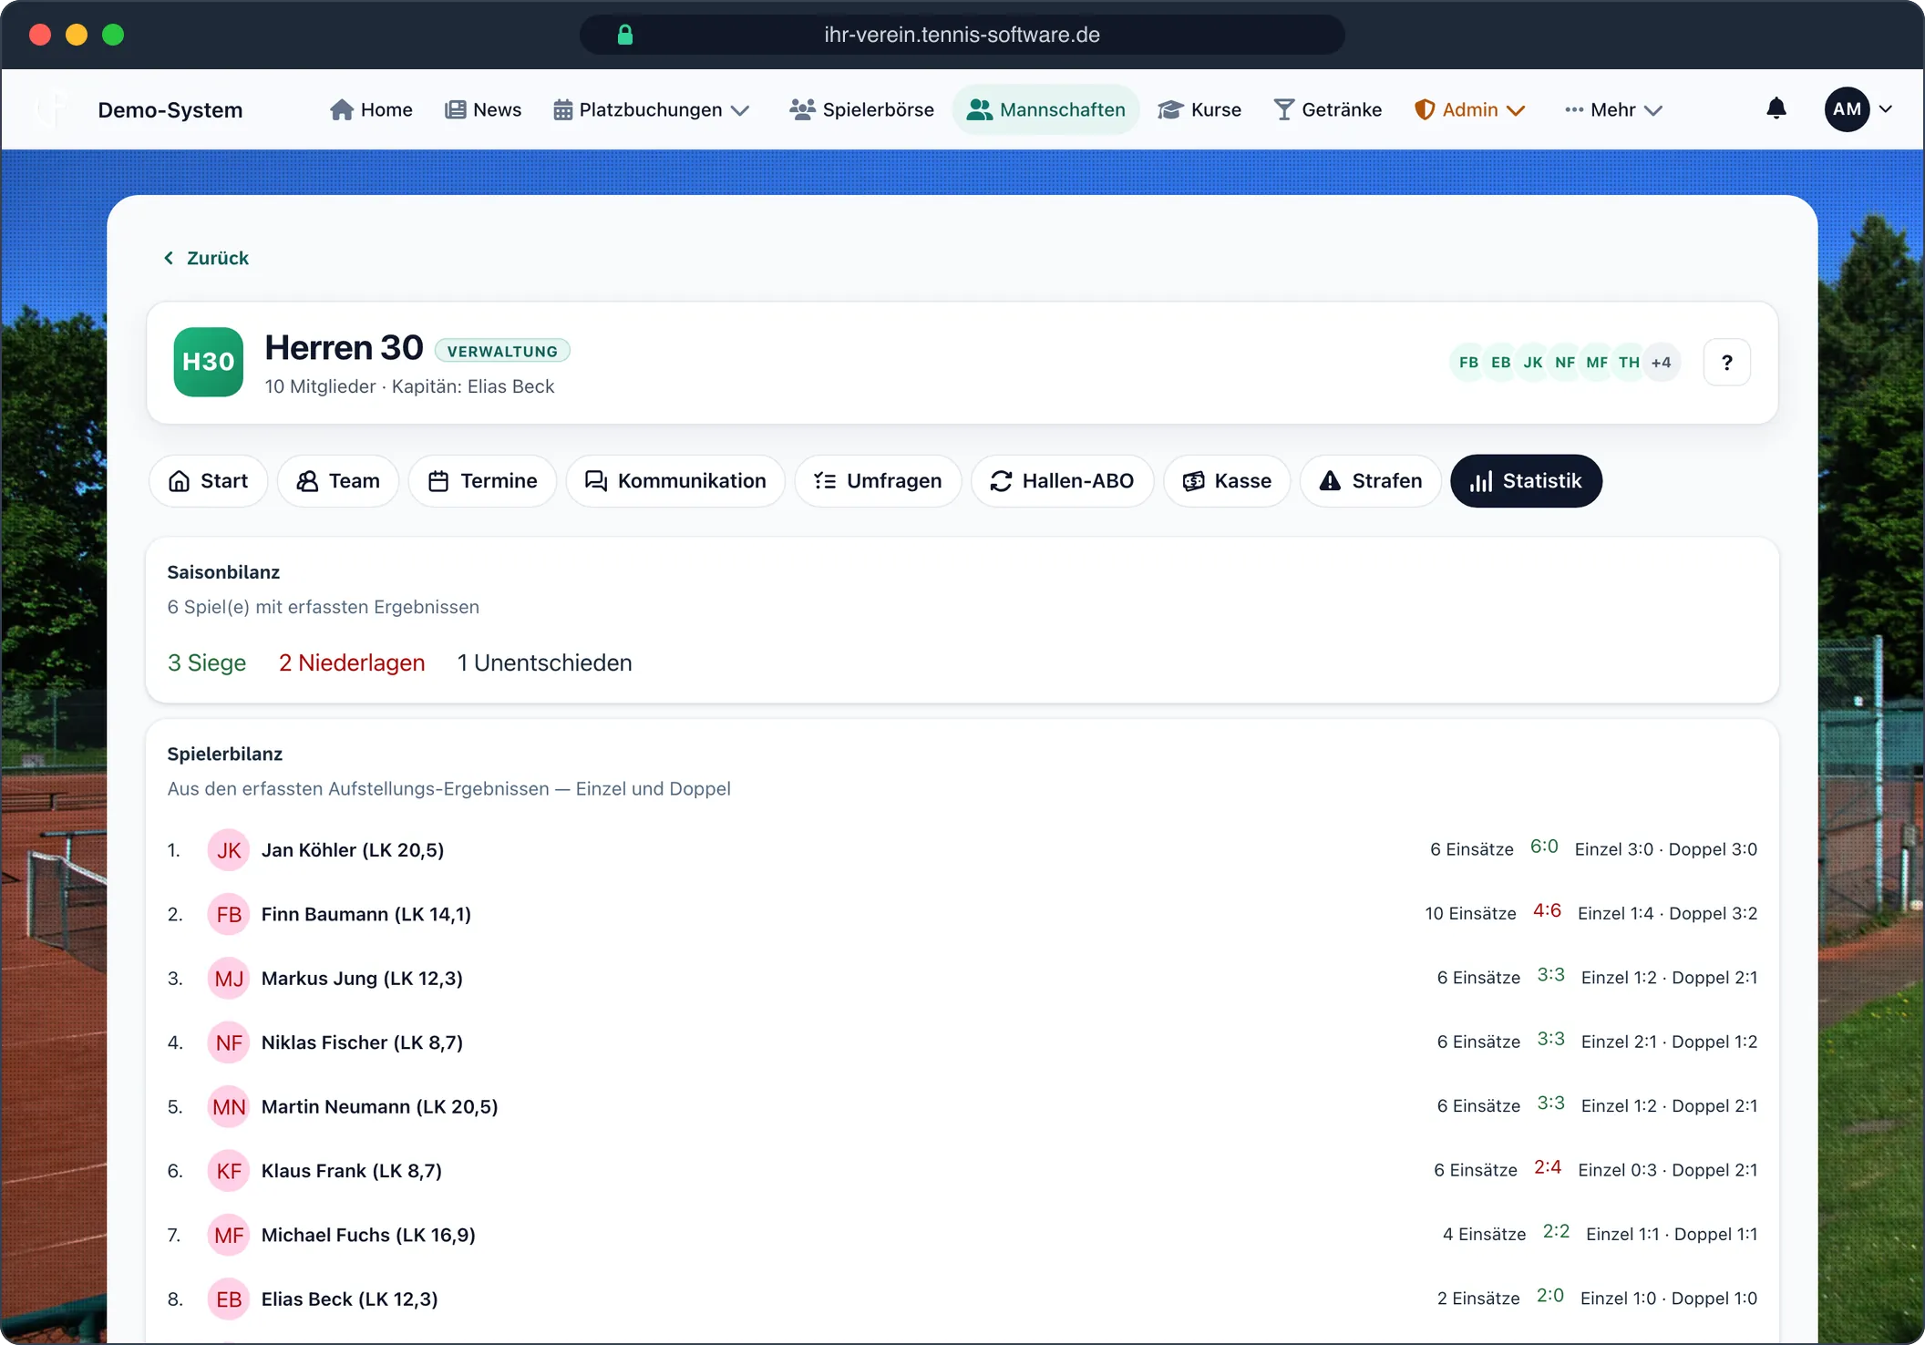This screenshot has width=1925, height=1345.
Task: Open the Spielerbörse menu entry
Action: tap(861, 110)
